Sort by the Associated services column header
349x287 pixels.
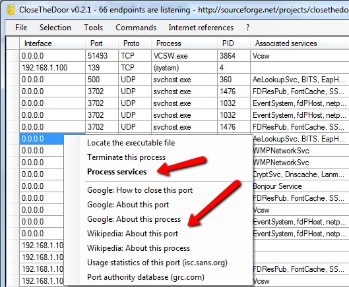coord(300,43)
